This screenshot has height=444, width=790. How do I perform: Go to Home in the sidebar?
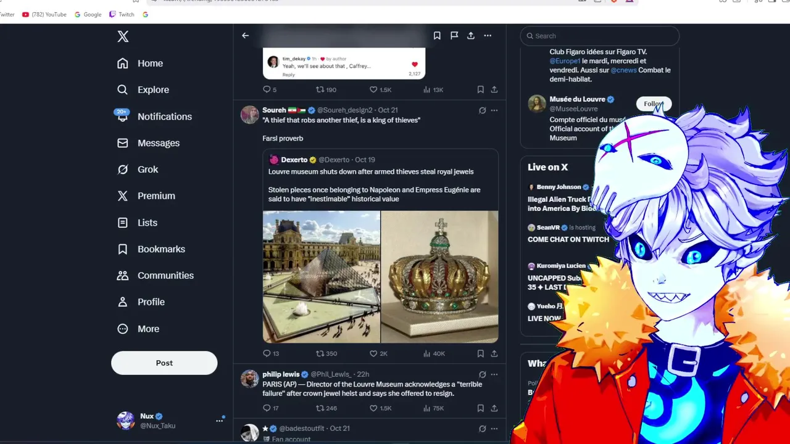140,64
